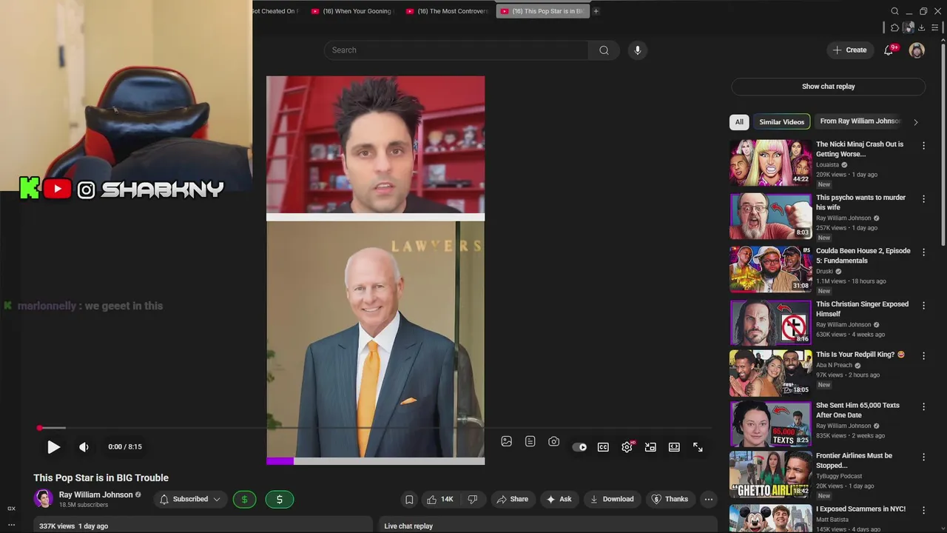
Task: Open options for 'This Is Your Redpill King?' video
Action: coord(923,356)
